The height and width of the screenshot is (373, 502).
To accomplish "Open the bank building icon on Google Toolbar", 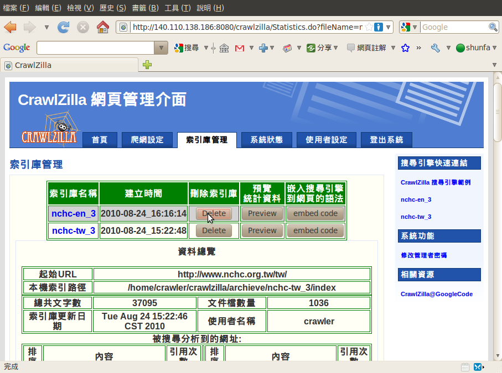I will coord(224,48).
